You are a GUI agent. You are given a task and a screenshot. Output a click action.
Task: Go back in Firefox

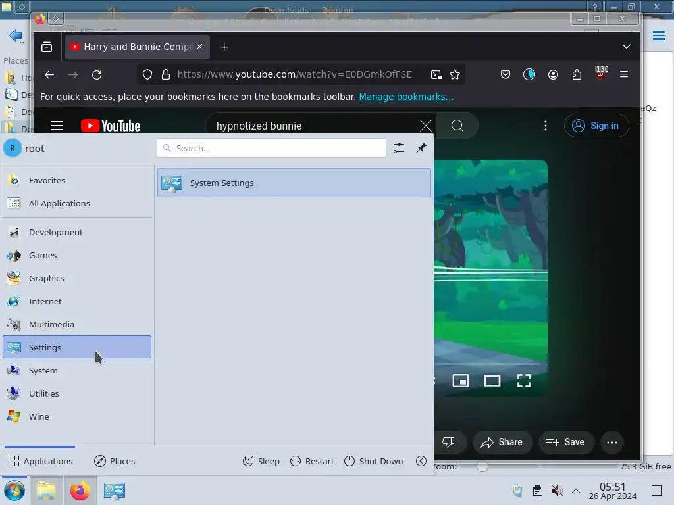[49, 75]
